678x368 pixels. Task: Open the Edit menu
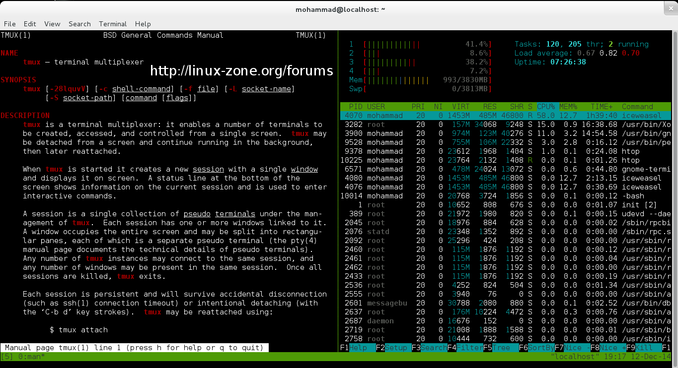(x=30, y=24)
